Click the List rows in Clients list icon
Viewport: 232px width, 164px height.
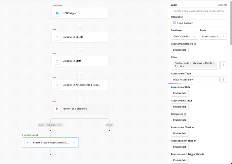57,37
